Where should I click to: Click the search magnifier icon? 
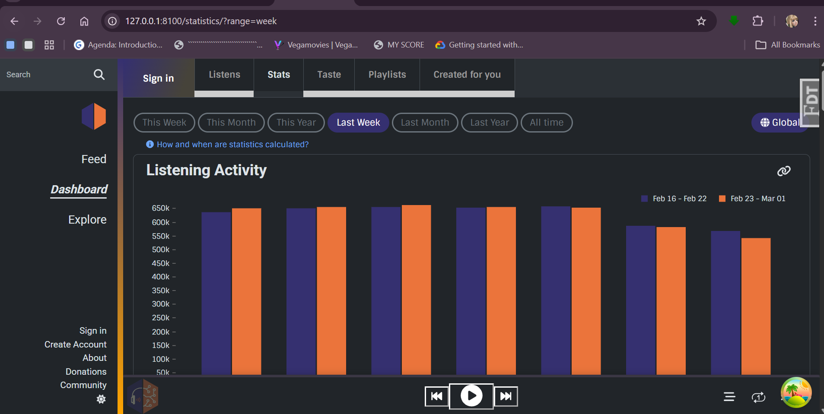tap(99, 75)
